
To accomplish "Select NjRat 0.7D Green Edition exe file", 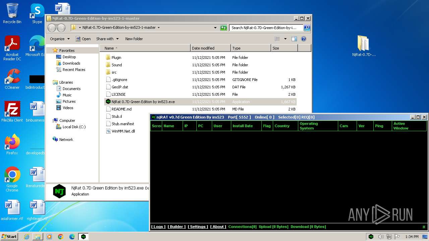I will (200, 102).
